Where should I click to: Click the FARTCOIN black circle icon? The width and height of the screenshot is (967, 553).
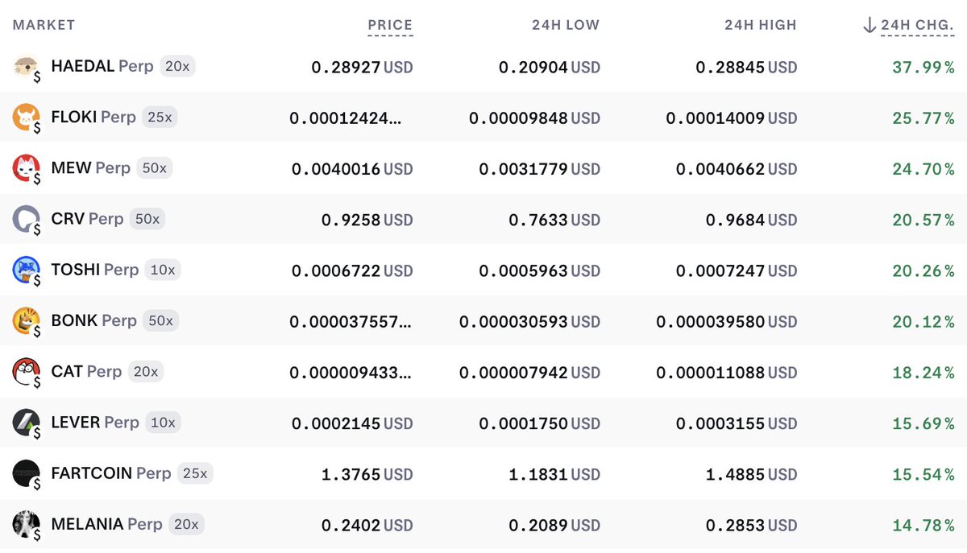tap(27, 474)
